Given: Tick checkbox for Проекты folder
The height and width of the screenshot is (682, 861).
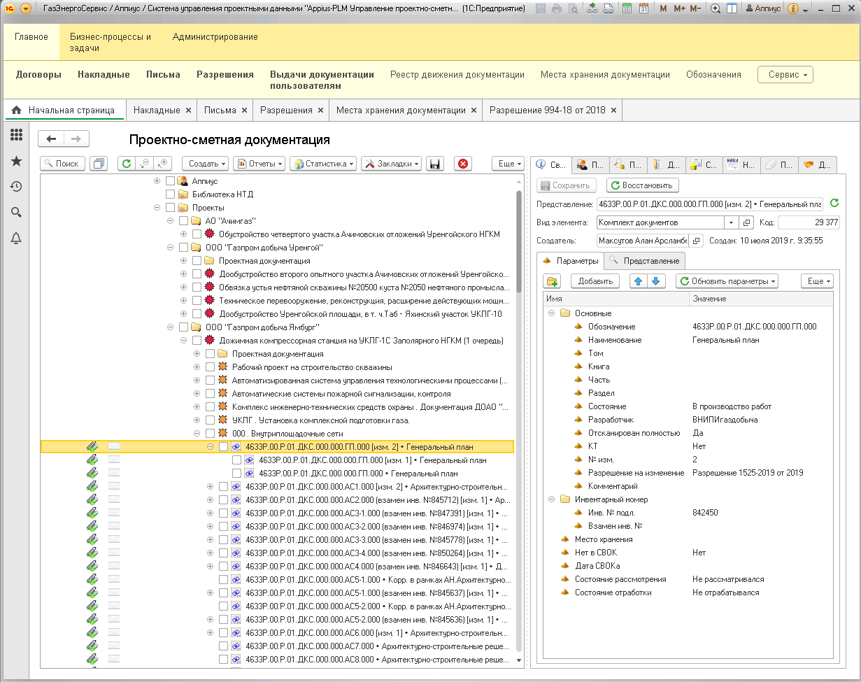Looking at the screenshot, I should coord(170,208).
